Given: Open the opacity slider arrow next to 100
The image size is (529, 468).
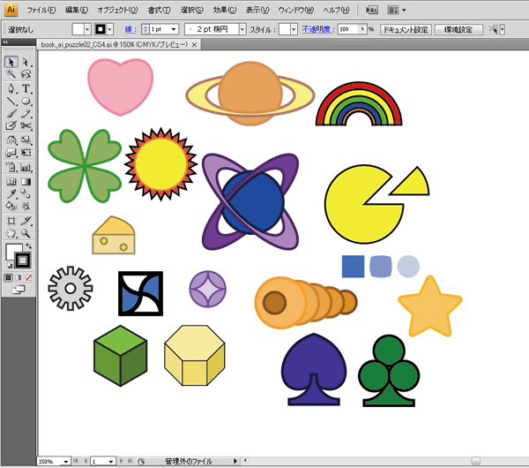Looking at the screenshot, I should [x=362, y=29].
